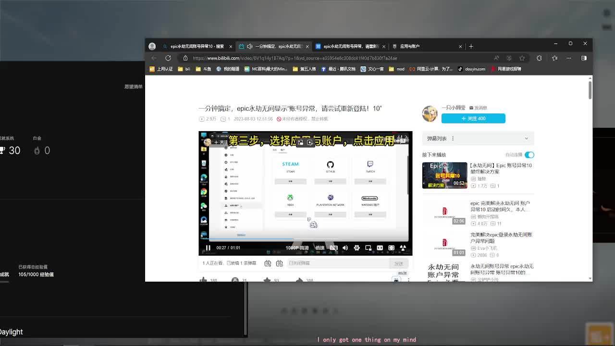Open the 倍速 playback speed menu
Viewport: 615px width, 346px height.
coord(320,248)
